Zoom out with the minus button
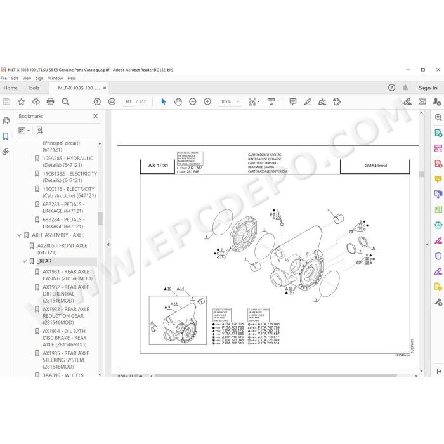This screenshot has height=444, width=444. [x=193, y=101]
